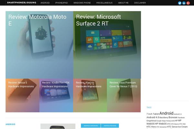Click the Gingerbread tag
Image resolution: width=194 pixels, height=129 pixels.
(151, 121)
